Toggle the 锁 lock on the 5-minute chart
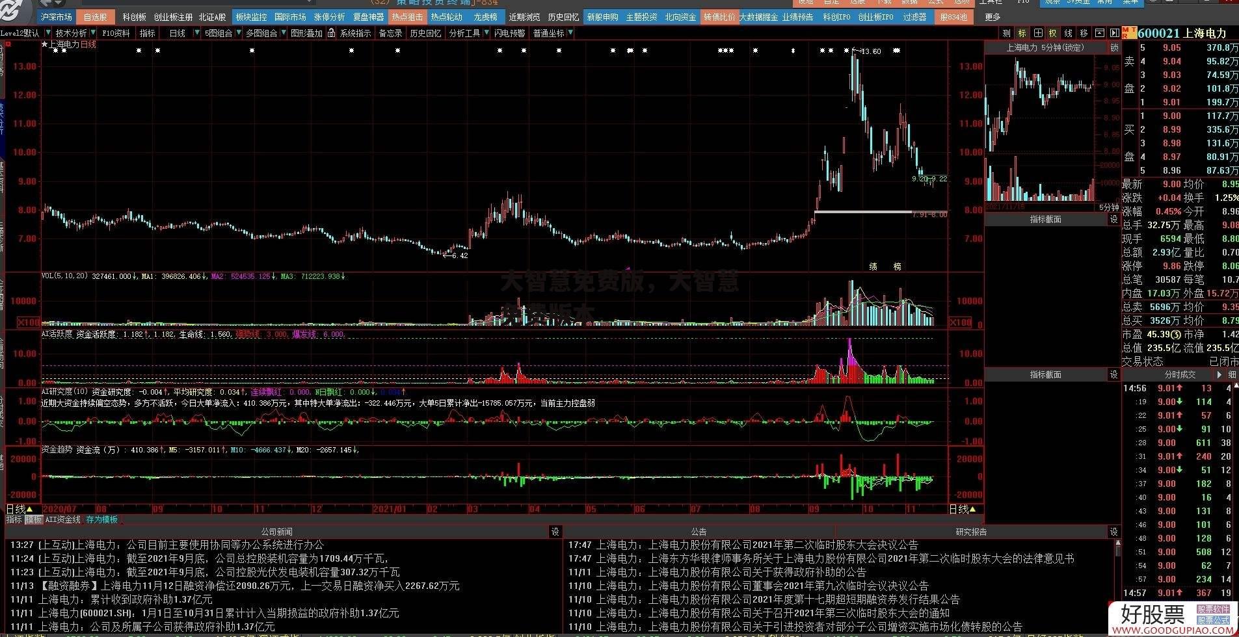This screenshot has height=637, width=1239. point(1114,47)
